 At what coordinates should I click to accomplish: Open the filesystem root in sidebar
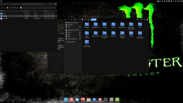(72, 39)
